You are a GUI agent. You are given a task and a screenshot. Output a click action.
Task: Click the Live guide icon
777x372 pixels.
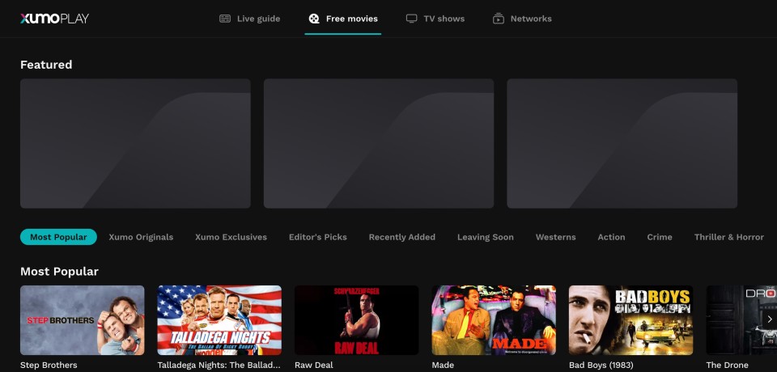225,19
